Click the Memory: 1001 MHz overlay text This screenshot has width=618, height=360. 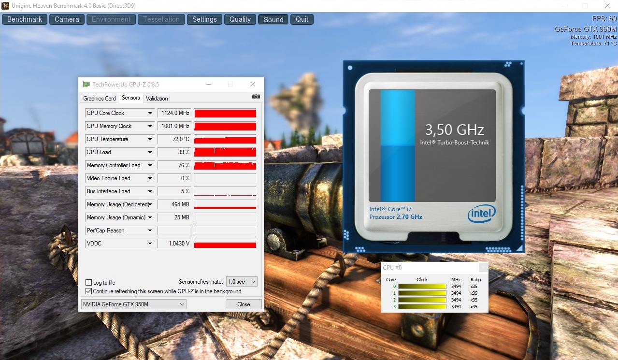(x=593, y=37)
